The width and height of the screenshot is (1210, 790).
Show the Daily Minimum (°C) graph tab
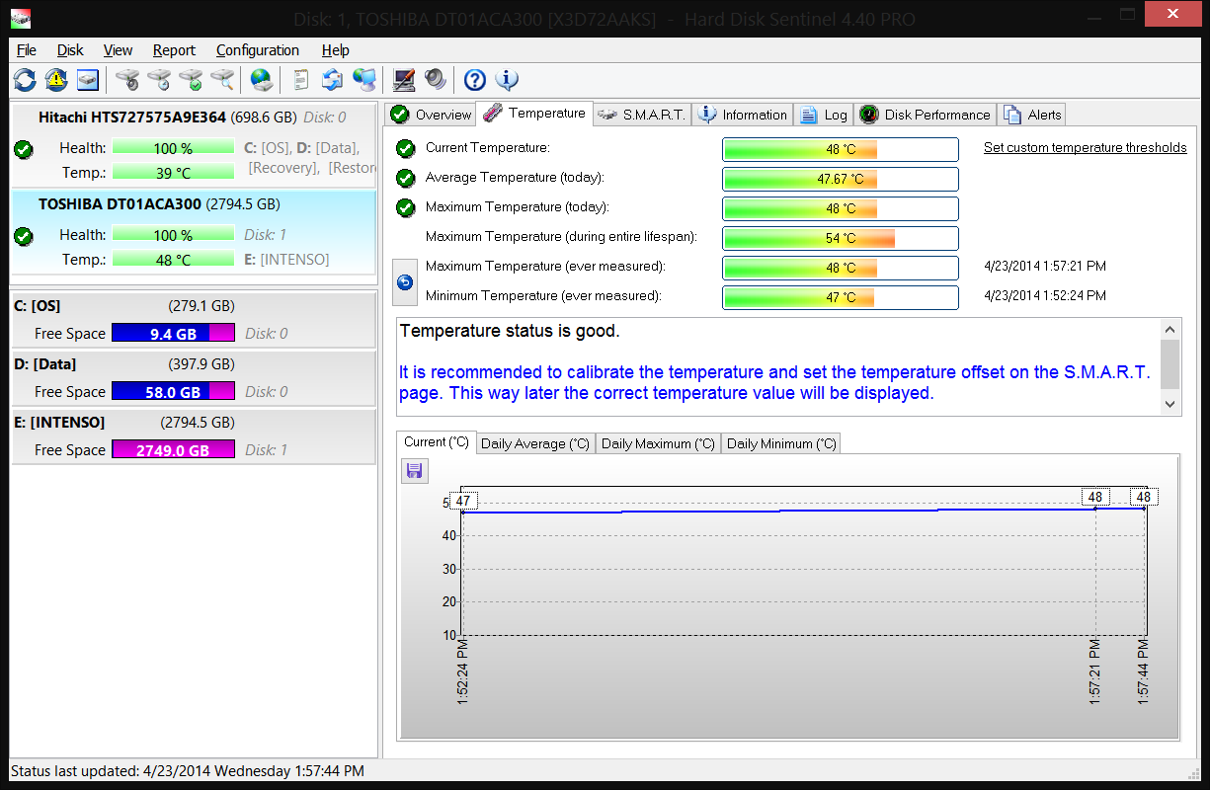[x=781, y=443]
